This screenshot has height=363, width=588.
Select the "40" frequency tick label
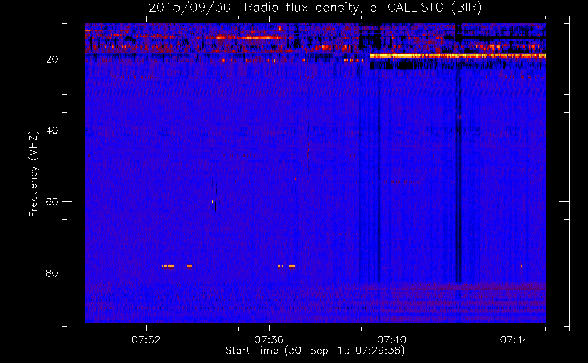pyautogui.click(x=52, y=130)
